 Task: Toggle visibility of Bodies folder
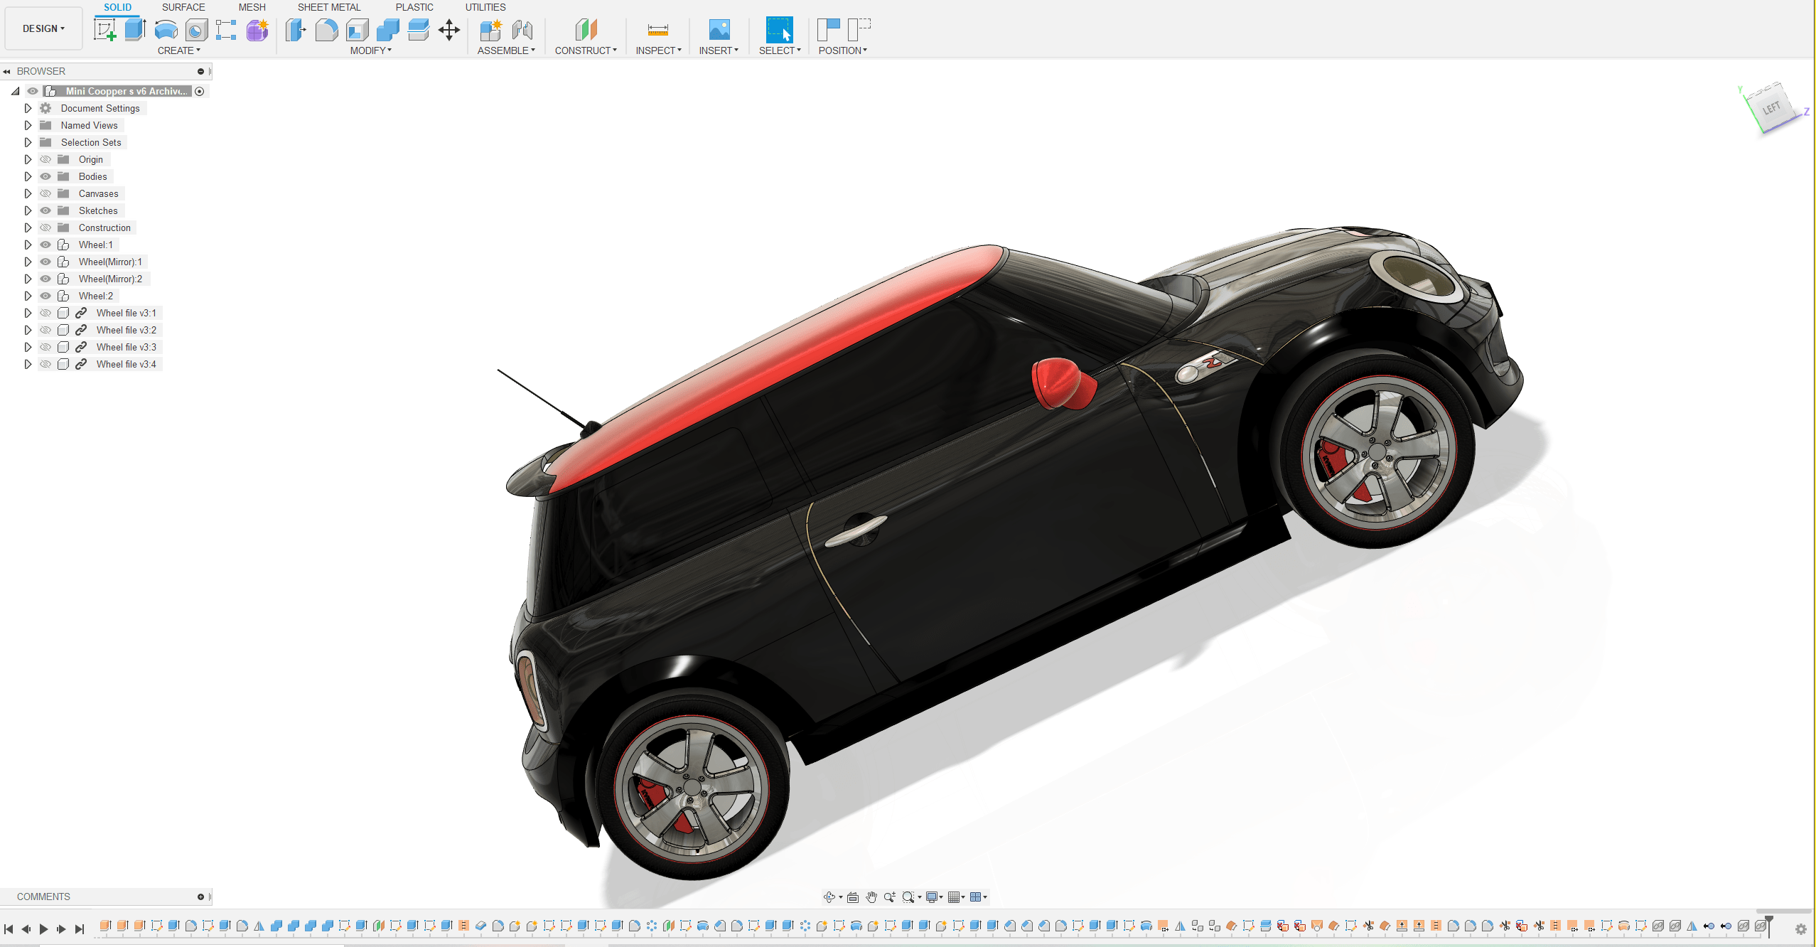(x=45, y=176)
